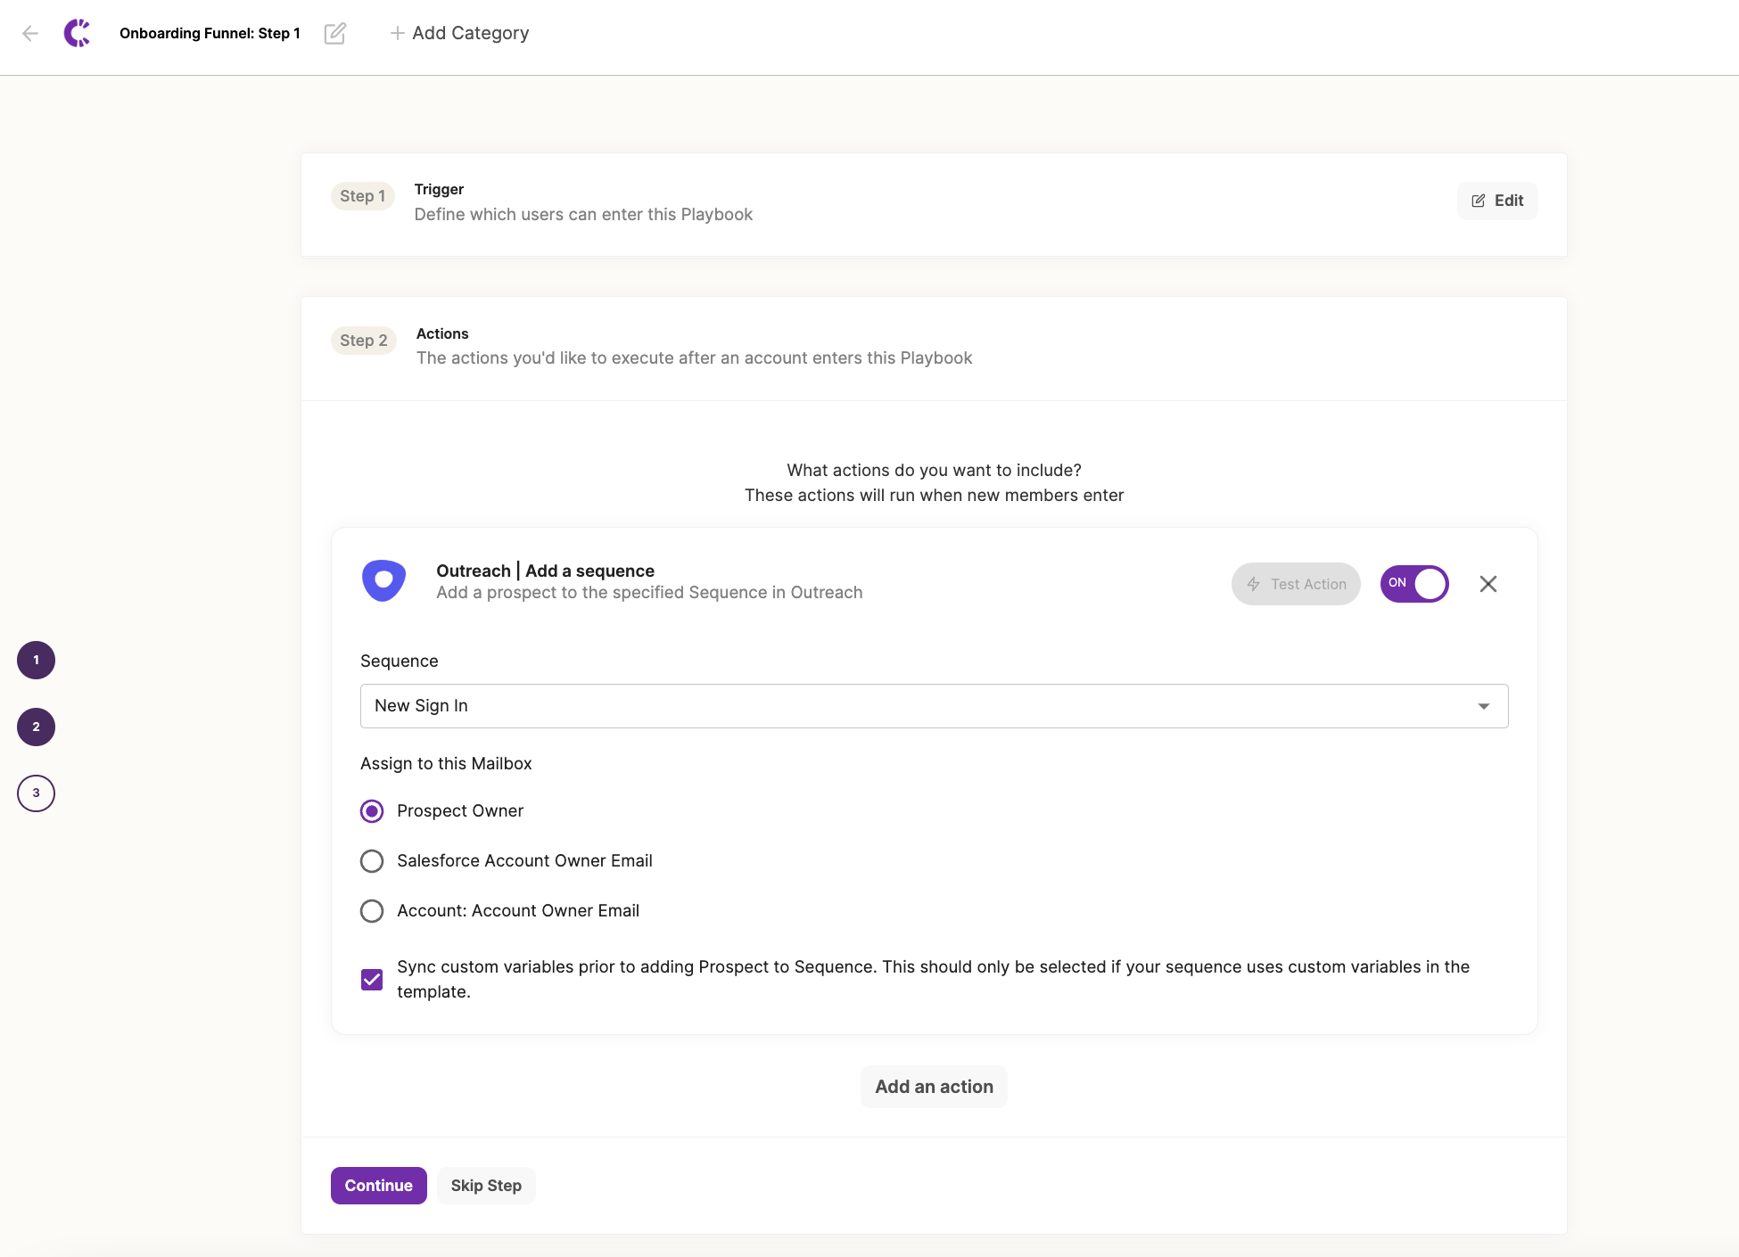
Task: Click the pencil edit icon beside playbook title
Action: pos(335,34)
